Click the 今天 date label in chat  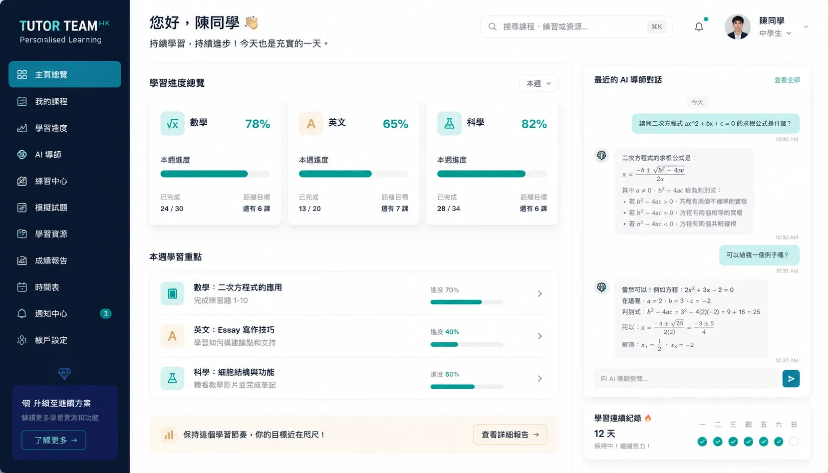(x=697, y=102)
